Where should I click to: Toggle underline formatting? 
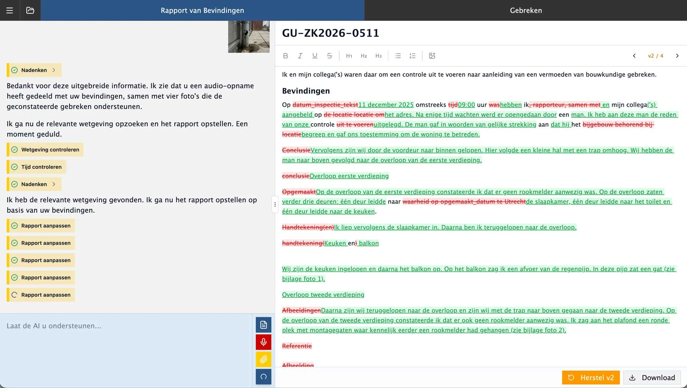pyautogui.click(x=315, y=56)
